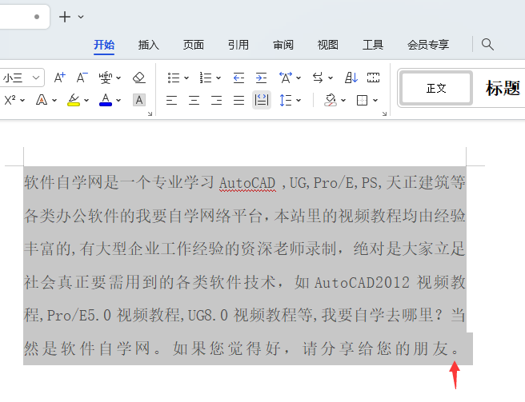Expand font color dropdown arrow
The height and width of the screenshot is (402, 525).
(118, 100)
